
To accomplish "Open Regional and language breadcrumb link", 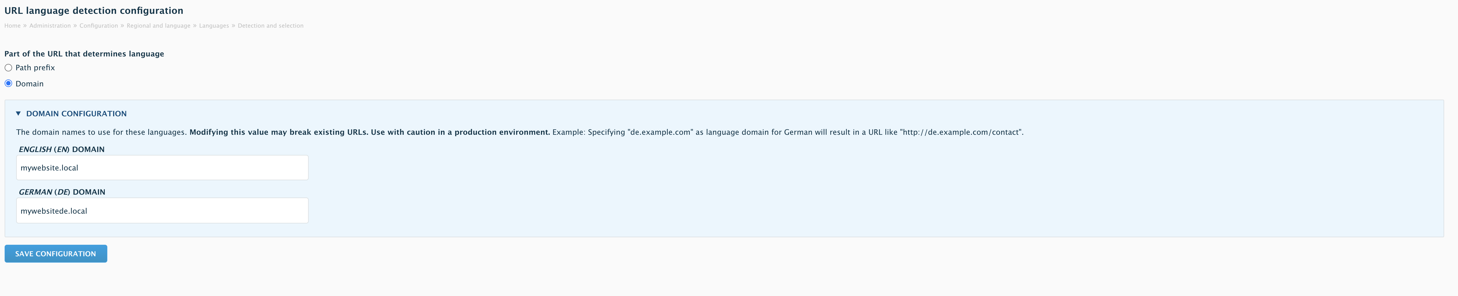I will pyautogui.click(x=158, y=26).
